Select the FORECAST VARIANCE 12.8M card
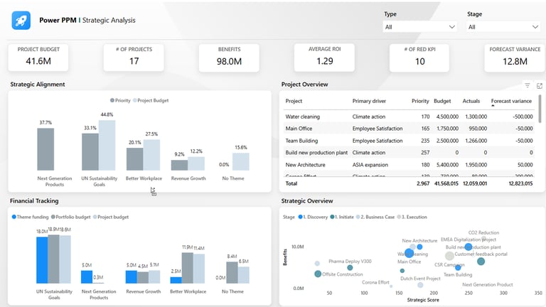The image size is (546, 307). pyautogui.click(x=515, y=57)
